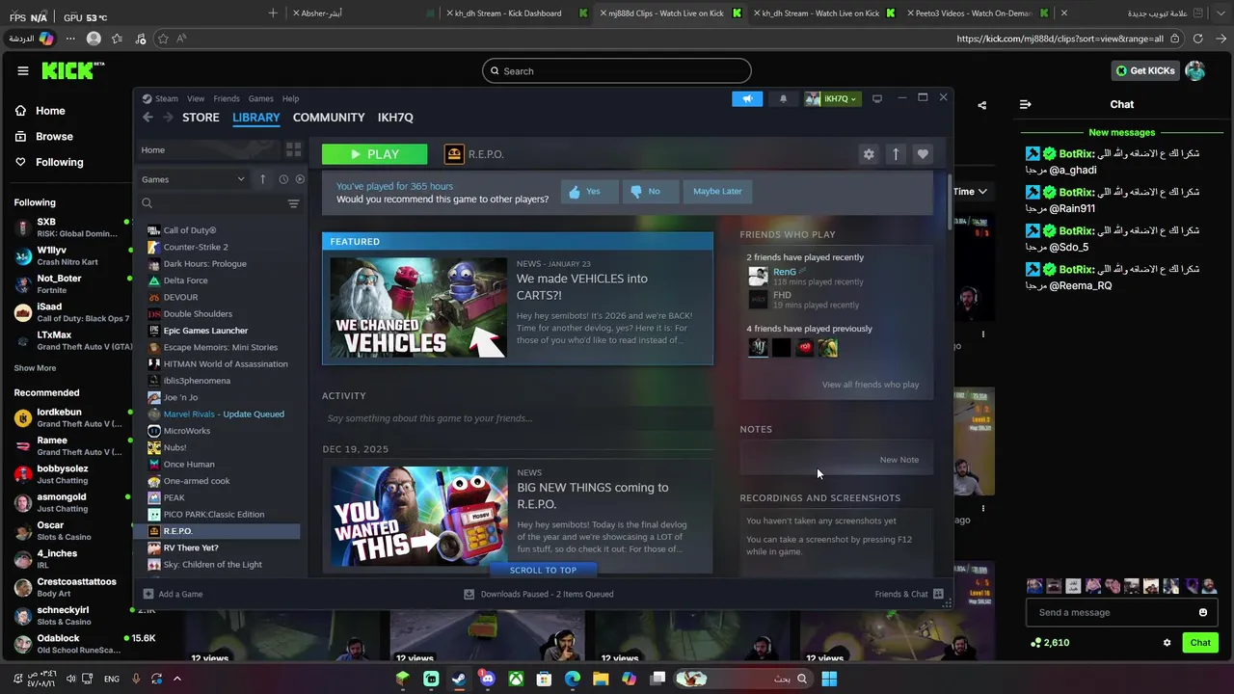This screenshot has width=1234, height=694.
Task: Click SCROLL TO TOP button
Action: (x=543, y=570)
